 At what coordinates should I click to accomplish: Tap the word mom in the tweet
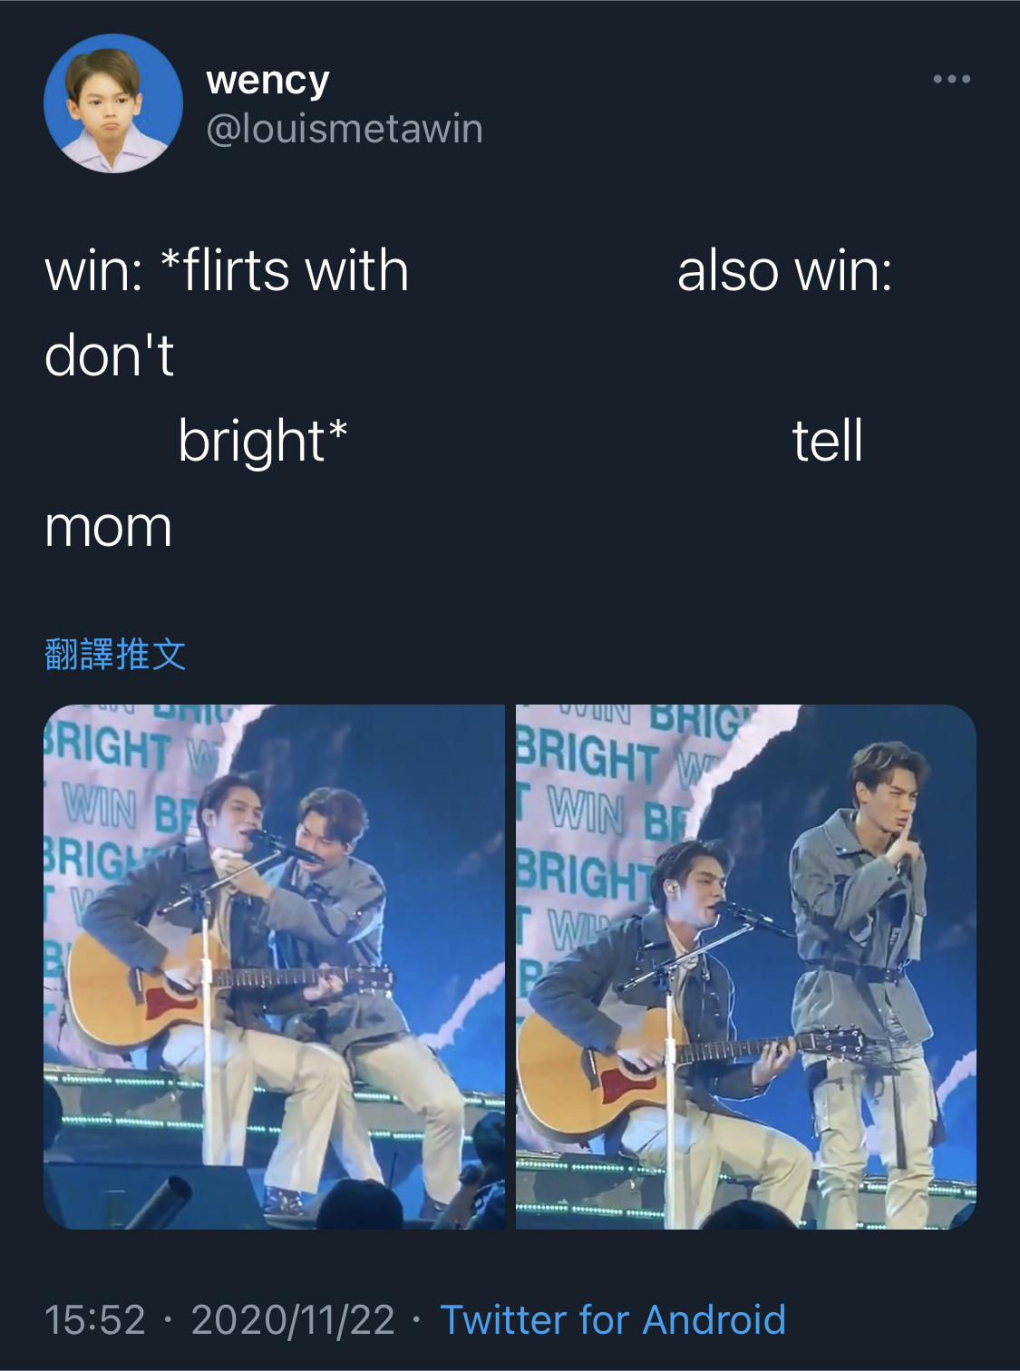coord(108,527)
